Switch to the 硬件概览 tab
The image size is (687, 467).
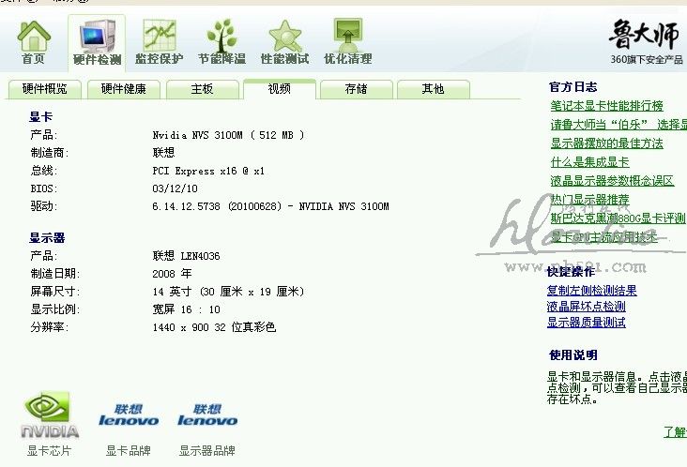pyautogui.click(x=45, y=89)
